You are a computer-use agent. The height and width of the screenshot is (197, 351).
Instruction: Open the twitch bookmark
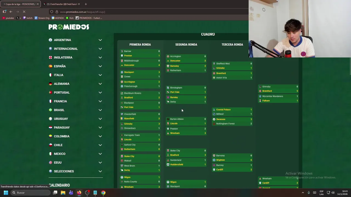pos(28,18)
